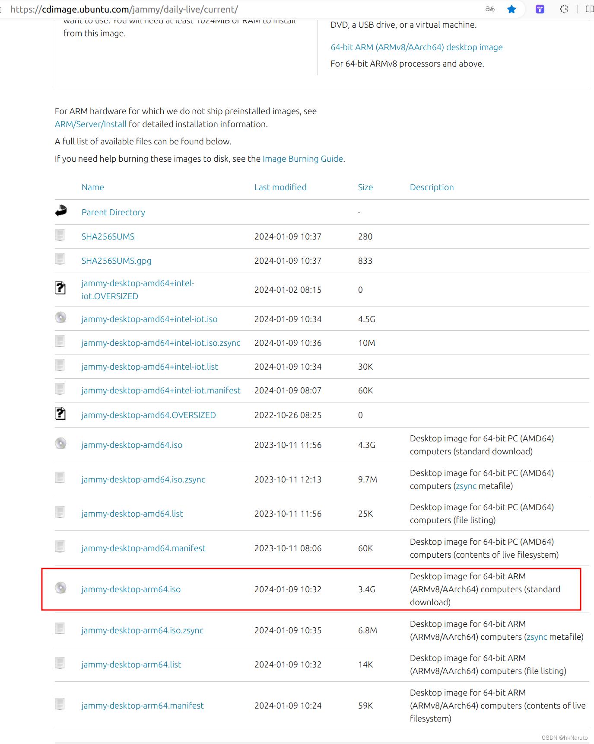Viewport: 594px width, 744px height.
Task: Open the extensions puzzle-piece icon
Action: pyautogui.click(x=564, y=9)
